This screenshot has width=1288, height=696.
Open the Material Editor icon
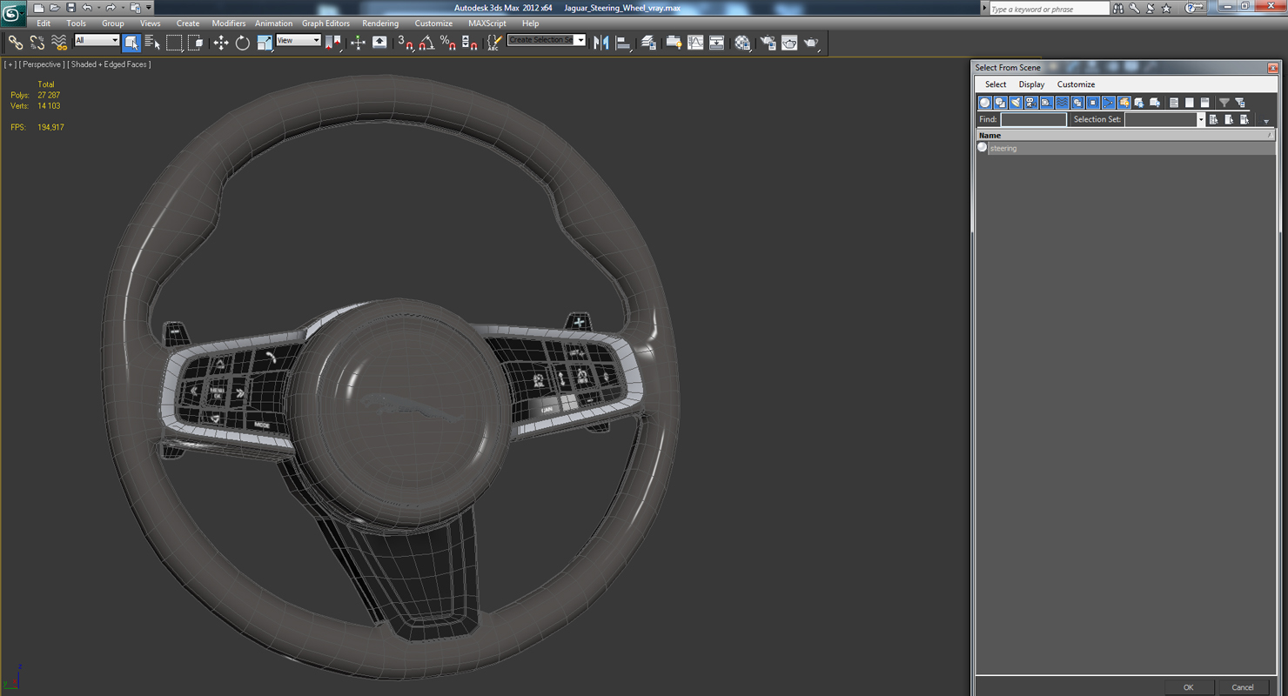(x=742, y=43)
